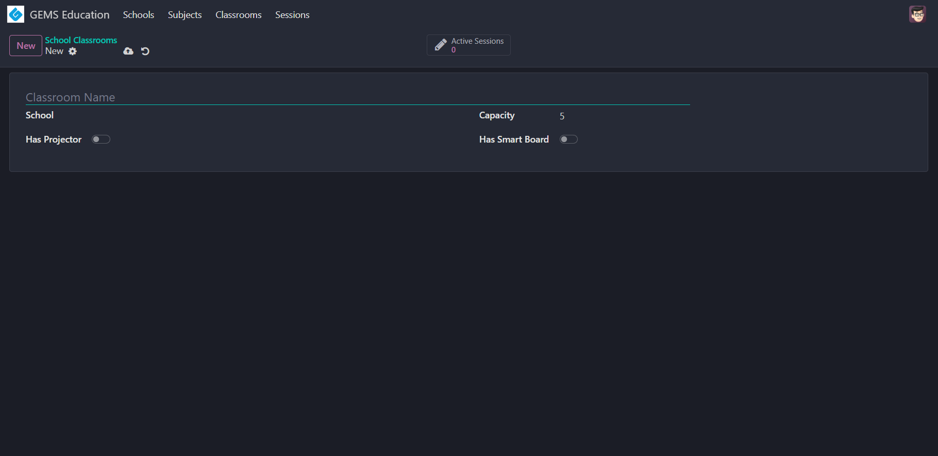
Task: Toggle the Has Projector switch
Action: (x=101, y=139)
